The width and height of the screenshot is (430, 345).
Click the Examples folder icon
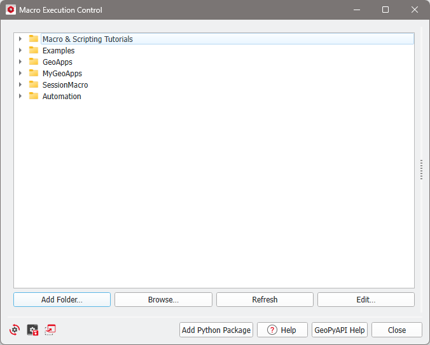click(x=34, y=50)
